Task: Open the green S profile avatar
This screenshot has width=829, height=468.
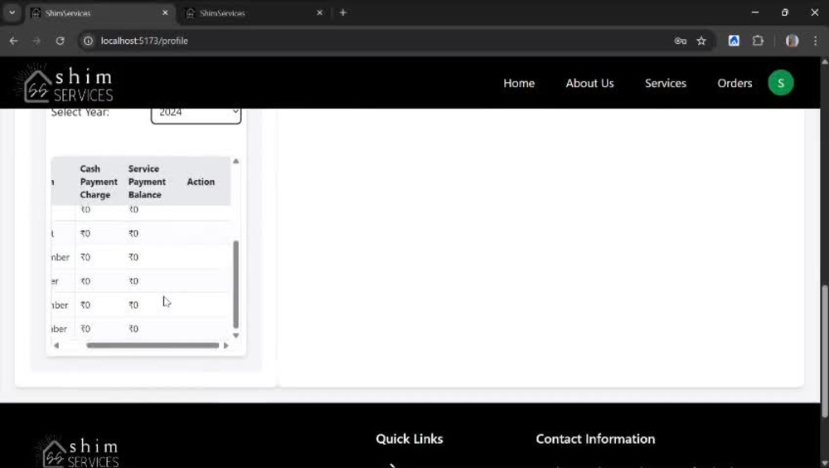Action: pos(780,83)
